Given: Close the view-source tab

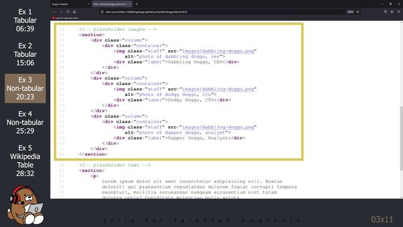Looking at the screenshot, I should click(x=130, y=4).
